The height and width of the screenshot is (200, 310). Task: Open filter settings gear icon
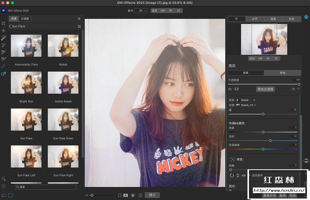(x=293, y=89)
